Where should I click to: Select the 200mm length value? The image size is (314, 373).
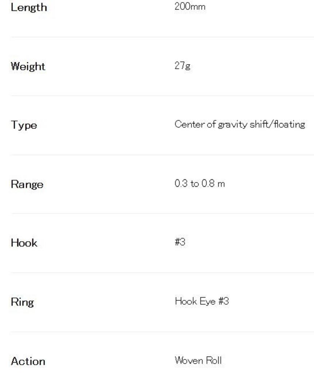[190, 7]
